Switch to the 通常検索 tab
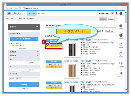Screen dimensions: 131x96 tap(103, 19)
